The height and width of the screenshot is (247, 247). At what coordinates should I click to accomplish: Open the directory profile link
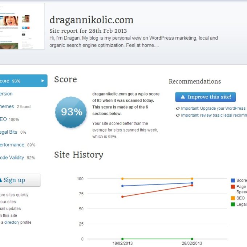(x=12, y=222)
